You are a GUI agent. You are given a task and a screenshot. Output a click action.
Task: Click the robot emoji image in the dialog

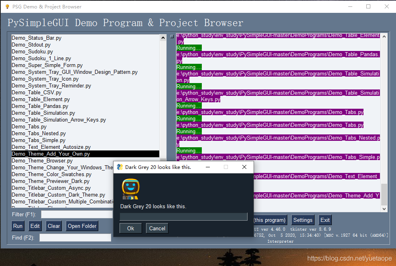tap(130, 189)
